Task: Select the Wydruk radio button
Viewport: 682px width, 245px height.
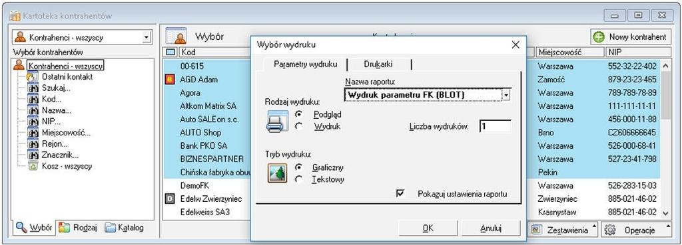Action: click(x=299, y=126)
